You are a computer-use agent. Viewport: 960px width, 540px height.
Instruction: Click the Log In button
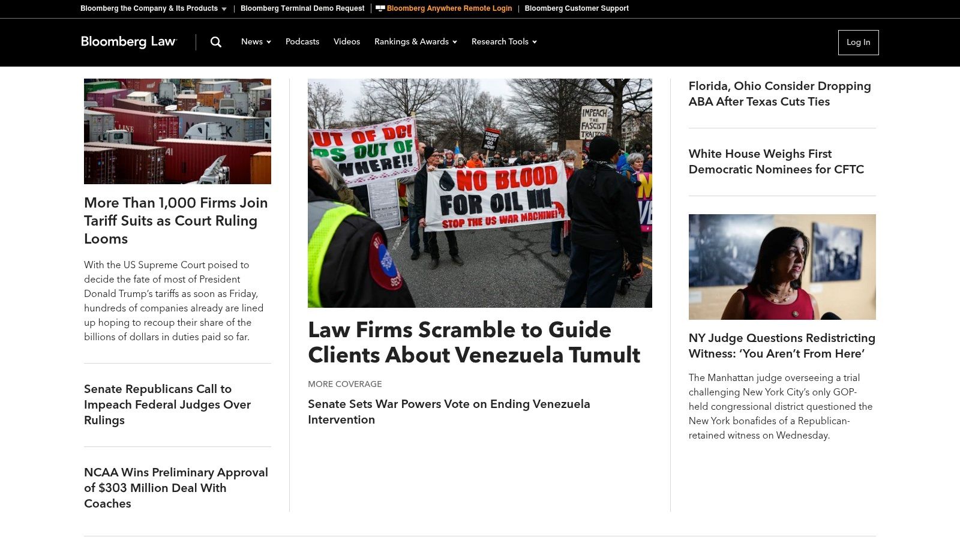click(858, 42)
